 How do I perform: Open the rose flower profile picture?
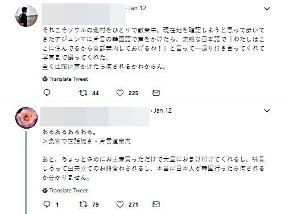click(26, 118)
